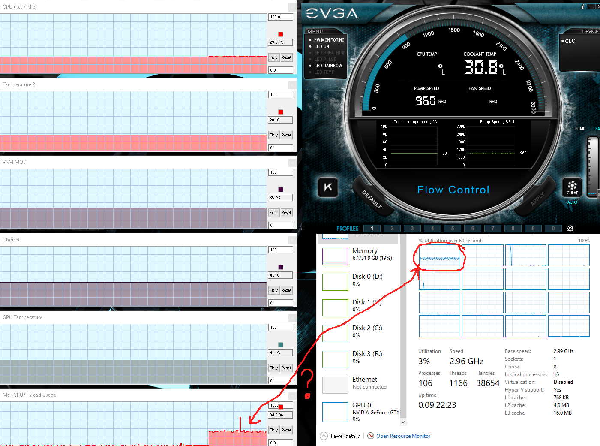
Task: Switch to profile 1
Action: tap(372, 228)
